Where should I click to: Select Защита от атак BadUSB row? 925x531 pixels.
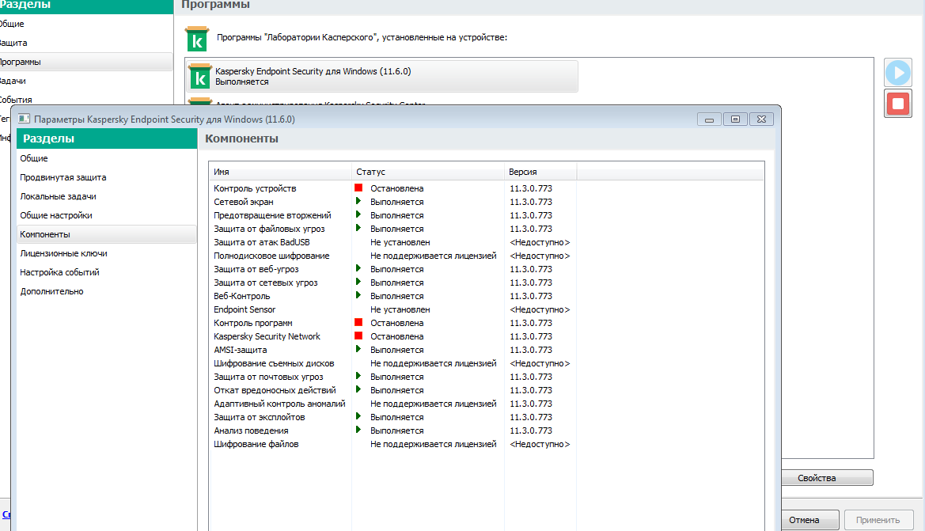(486, 242)
